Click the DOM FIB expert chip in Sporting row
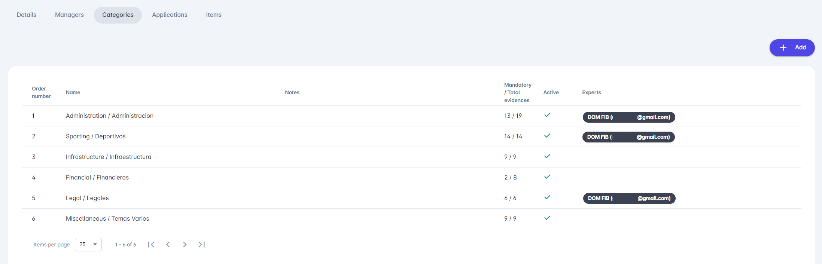 click(x=628, y=137)
